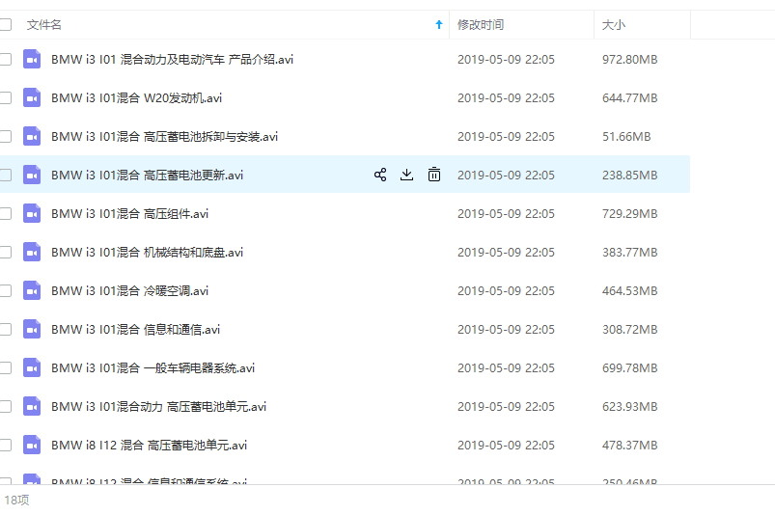Open BMW i3 I01混合 信息和通信.avi

pyautogui.click(x=135, y=329)
